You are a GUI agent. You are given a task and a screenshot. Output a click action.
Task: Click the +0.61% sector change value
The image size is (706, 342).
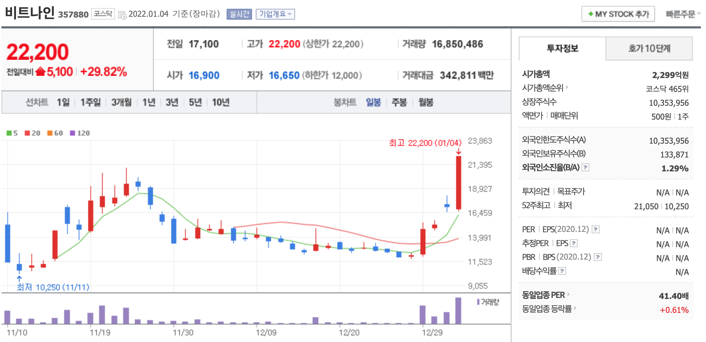click(x=674, y=310)
